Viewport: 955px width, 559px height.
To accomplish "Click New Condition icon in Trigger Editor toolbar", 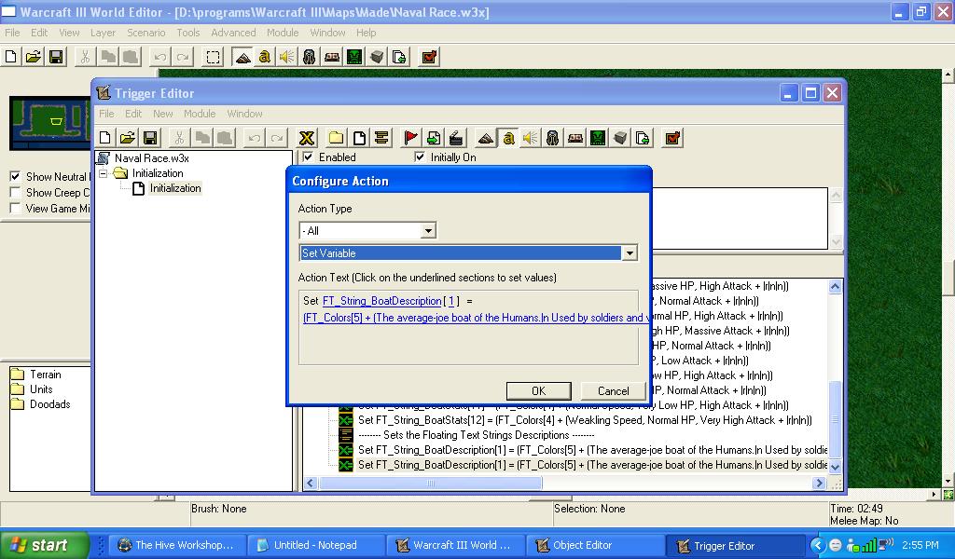I will point(434,138).
